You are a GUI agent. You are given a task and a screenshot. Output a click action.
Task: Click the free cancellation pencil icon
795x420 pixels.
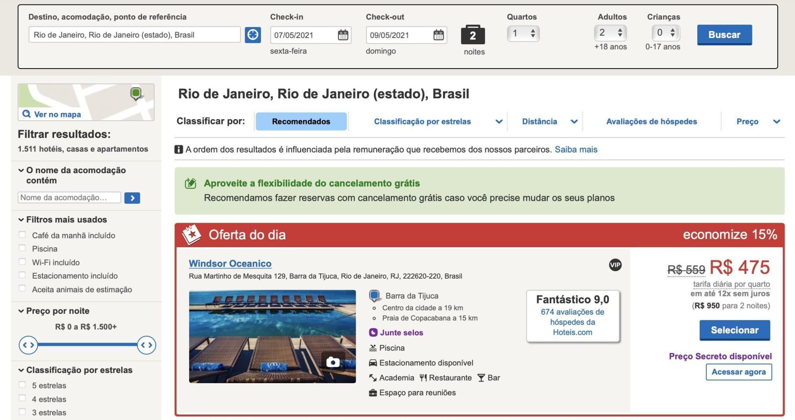tap(190, 183)
